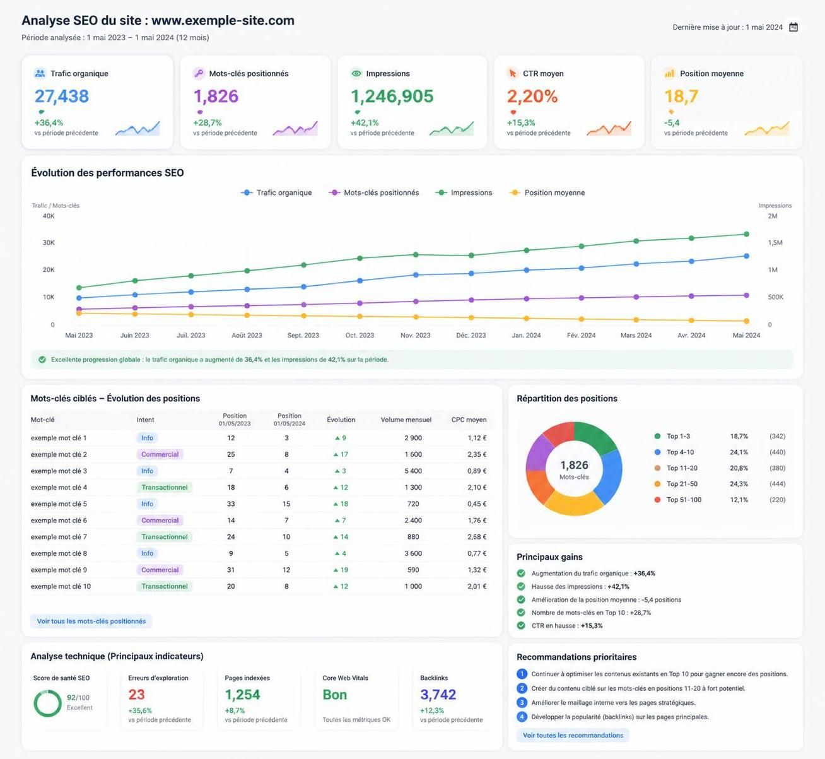
Task: Sort table by Mot-clé column header
Action: 42,420
